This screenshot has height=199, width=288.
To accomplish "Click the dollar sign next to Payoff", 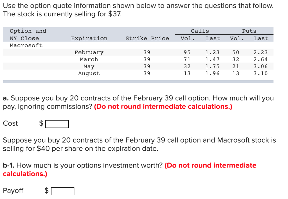I will coord(46,191).
